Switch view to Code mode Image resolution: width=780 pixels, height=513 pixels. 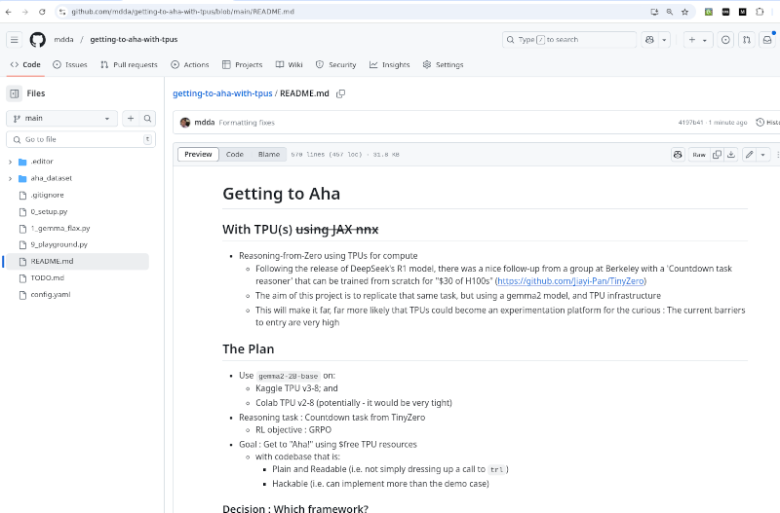pos(234,155)
